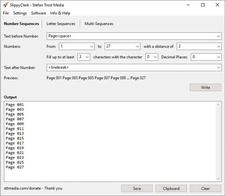Click the 'Page 013' line in output
The image size is (225, 196).
tap(15, 134)
